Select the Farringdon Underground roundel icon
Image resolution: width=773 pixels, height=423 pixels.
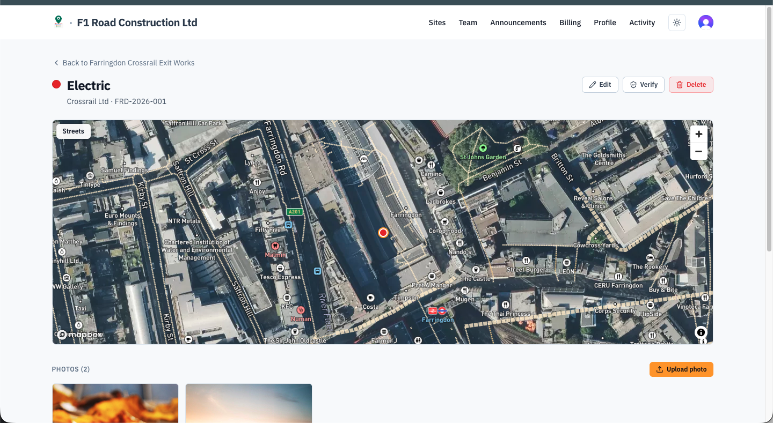[442, 310]
